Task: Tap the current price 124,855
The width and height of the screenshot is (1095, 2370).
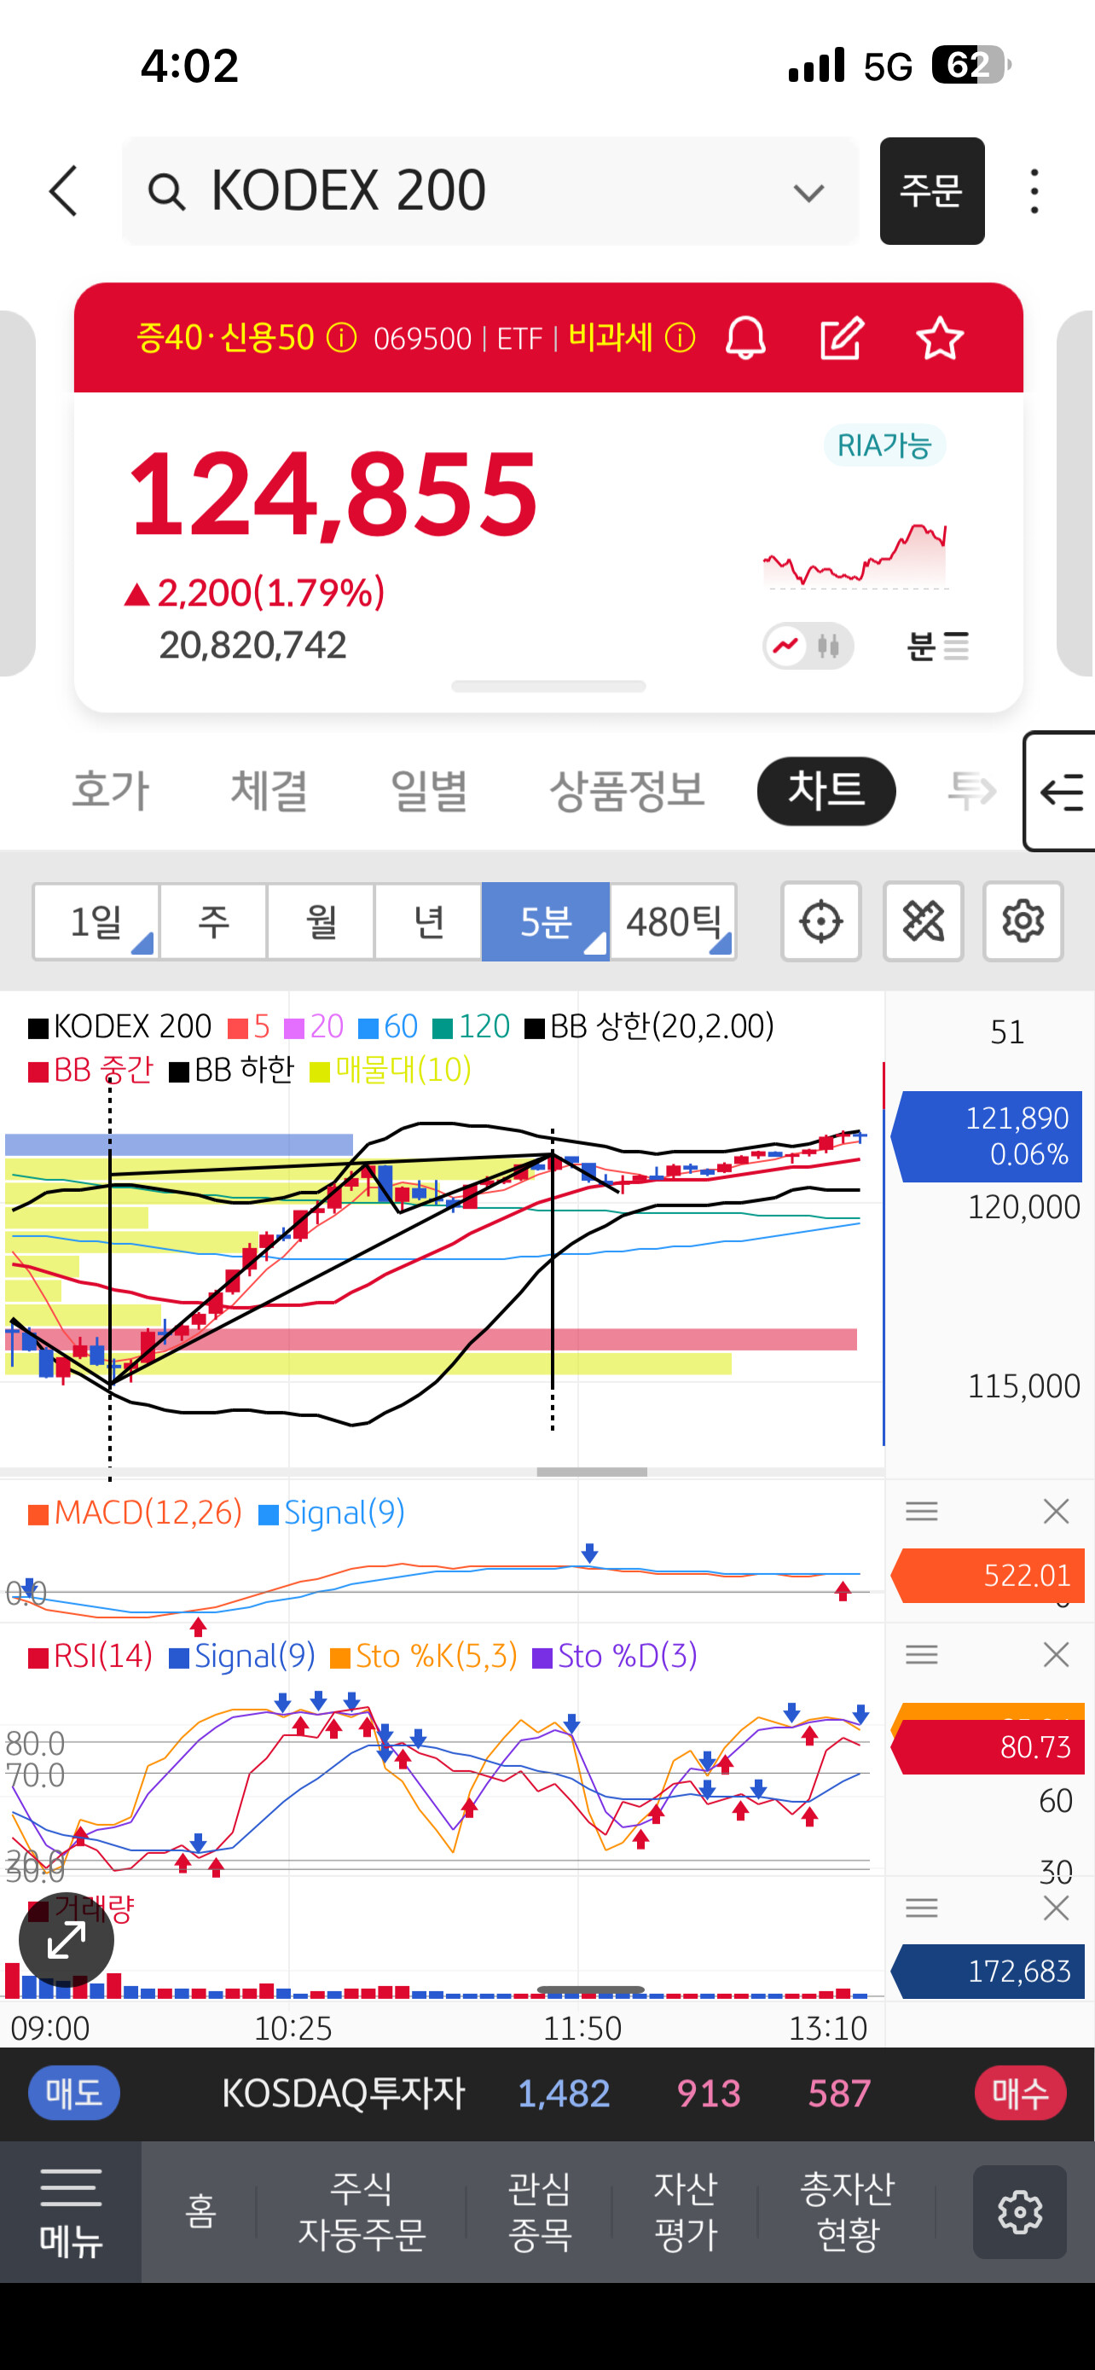Action: click(x=333, y=492)
